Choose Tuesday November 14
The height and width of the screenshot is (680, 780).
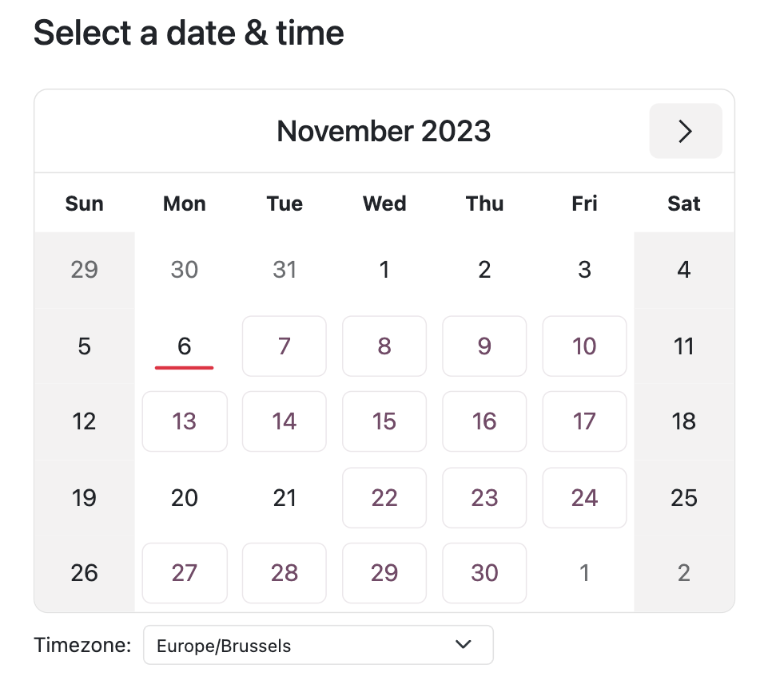pyautogui.click(x=285, y=421)
